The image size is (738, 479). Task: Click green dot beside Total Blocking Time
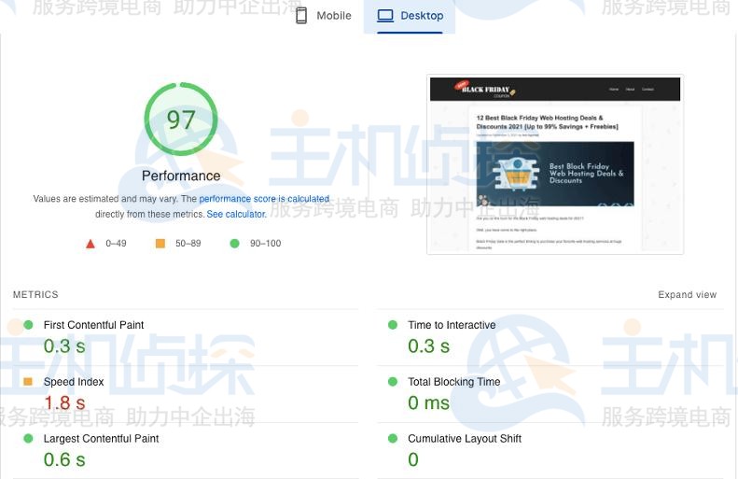point(393,382)
